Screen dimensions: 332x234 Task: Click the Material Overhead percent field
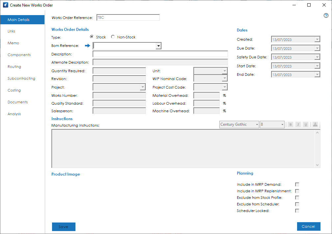coord(207,96)
